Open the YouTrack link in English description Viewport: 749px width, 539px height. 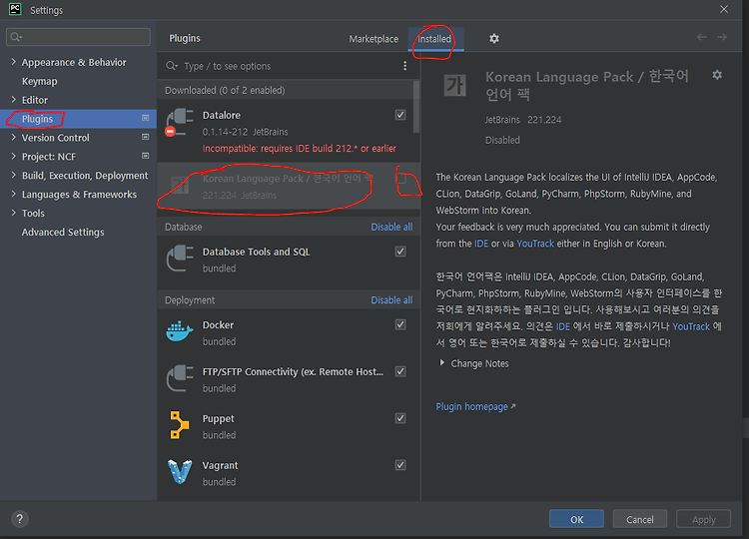tap(535, 244)
